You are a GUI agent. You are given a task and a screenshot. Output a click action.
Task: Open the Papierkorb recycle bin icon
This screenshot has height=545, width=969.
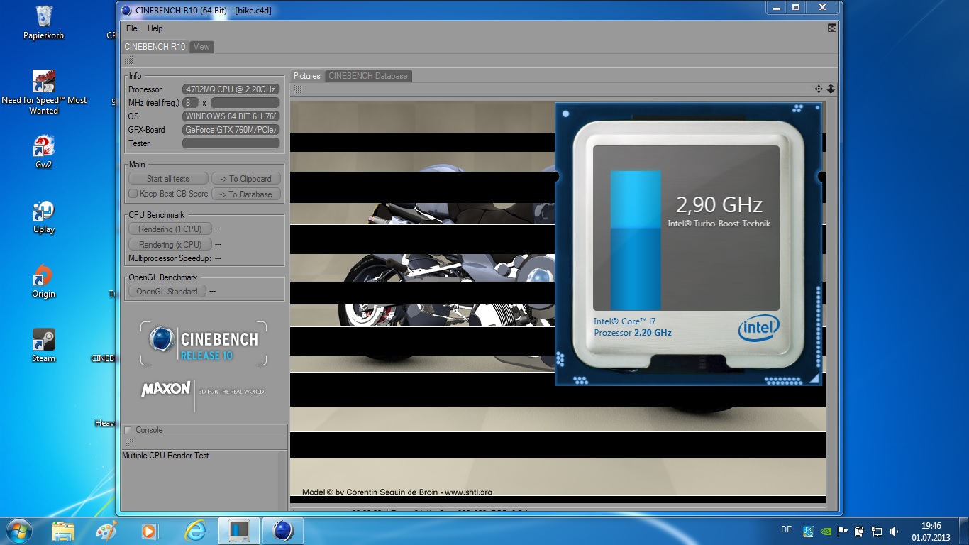(43, 22)
